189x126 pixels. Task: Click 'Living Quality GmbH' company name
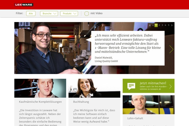point(106,61)
